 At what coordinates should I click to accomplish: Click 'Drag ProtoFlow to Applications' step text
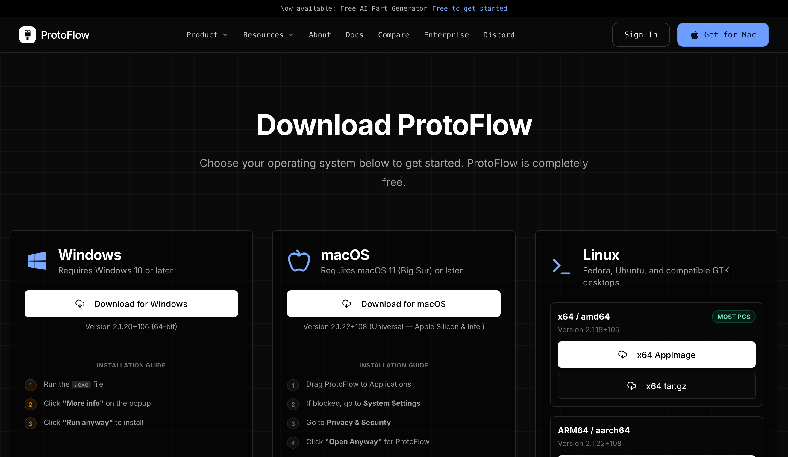pos(359,384)
